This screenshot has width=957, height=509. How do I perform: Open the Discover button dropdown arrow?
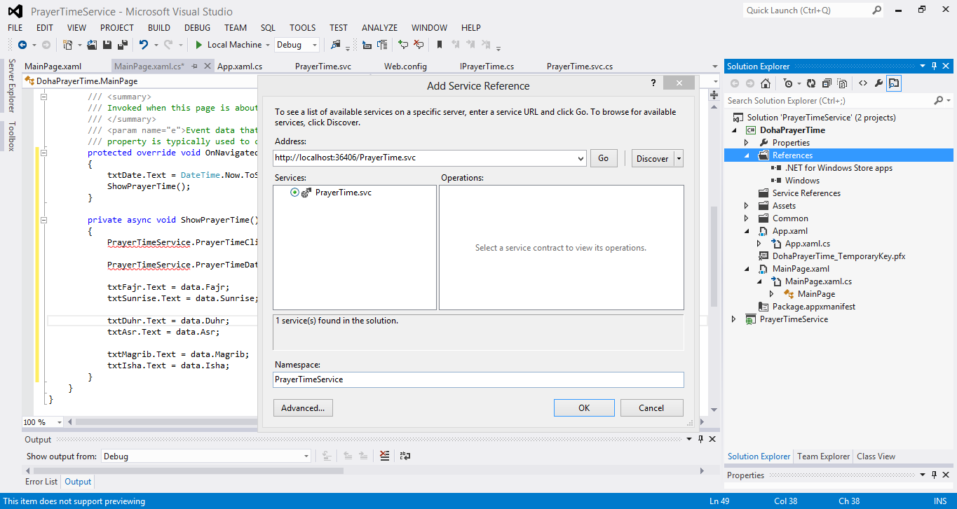coord(679,158)
